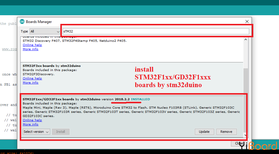Screen dimensions: 279x154
Task: Open Online help under STM32 Discovery F407 package
Action: pyautogui.click(x=32, y=45)
